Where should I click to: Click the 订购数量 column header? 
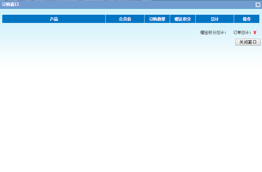click(157, 19)
